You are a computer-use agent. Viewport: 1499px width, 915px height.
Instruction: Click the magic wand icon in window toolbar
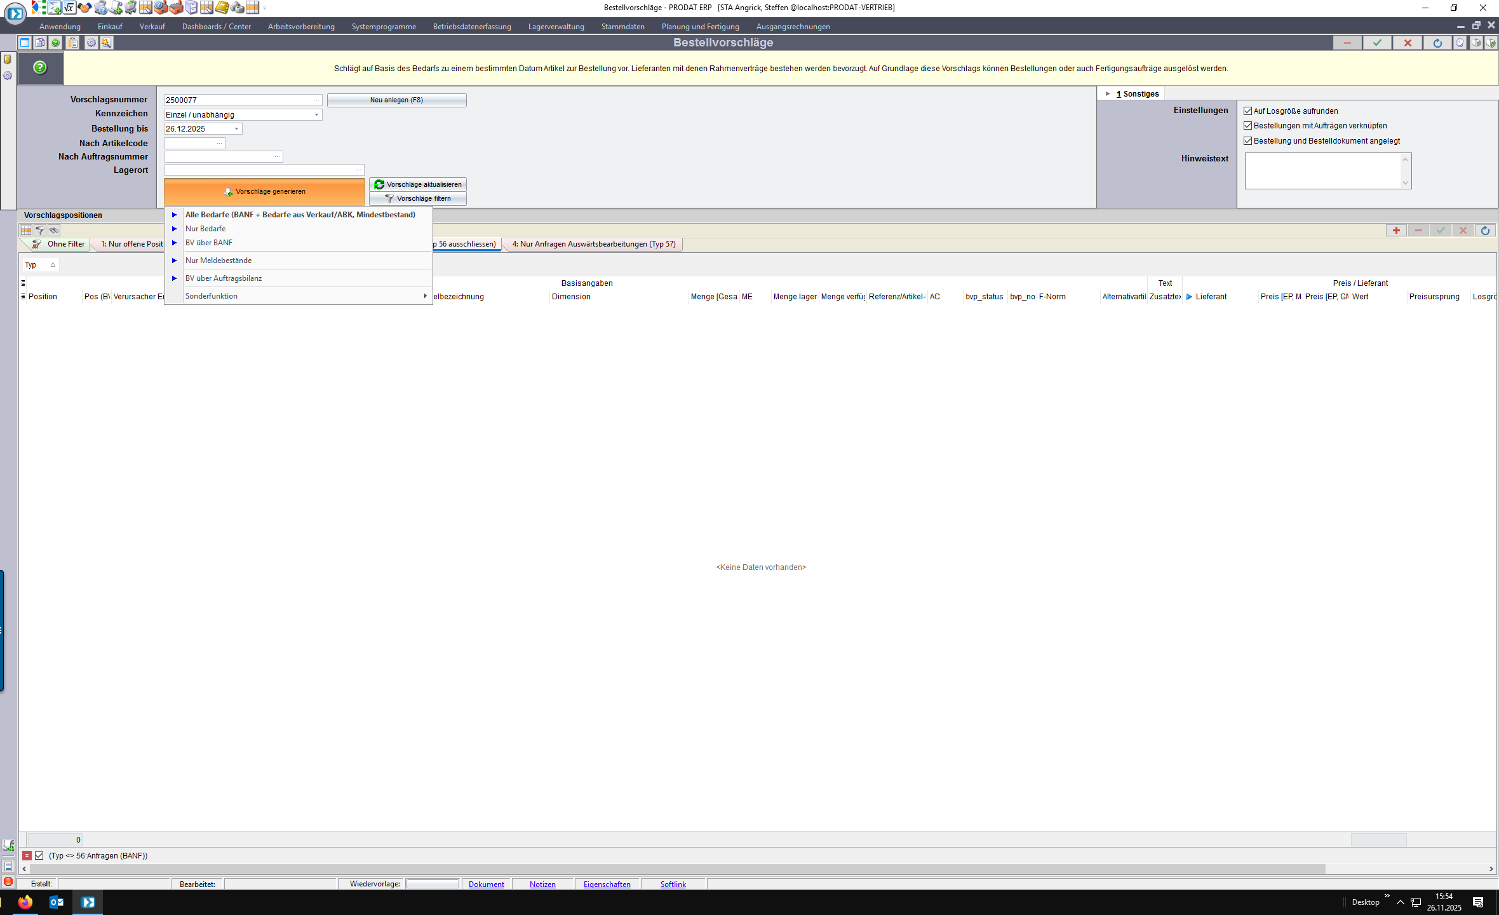tap(106, 43)
